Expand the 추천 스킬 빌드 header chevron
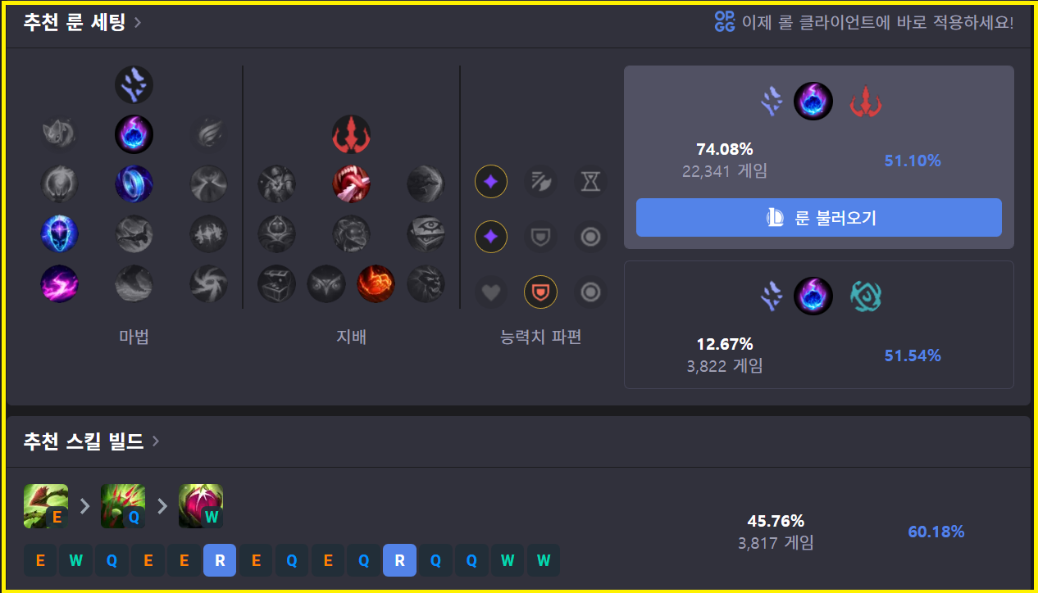Viewport: 1038px width, 593px height. tap(156, 442)
